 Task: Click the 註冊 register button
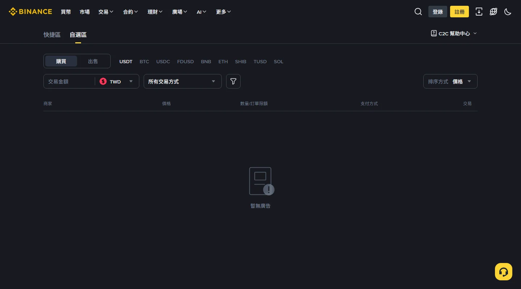pos(459,12)
